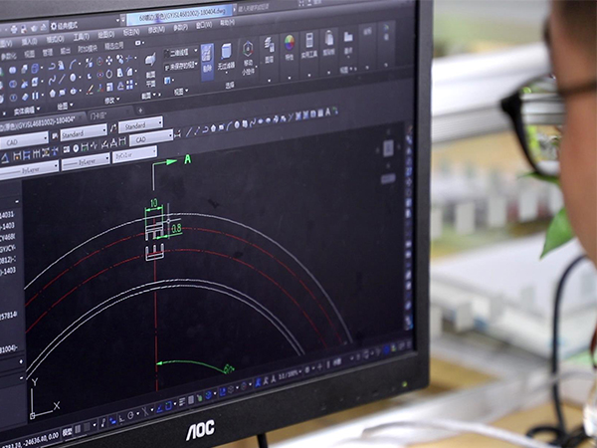This screenshot has height=448, width=597.
Task: Open the ByColor color selector
Action: tap(134, 156)
